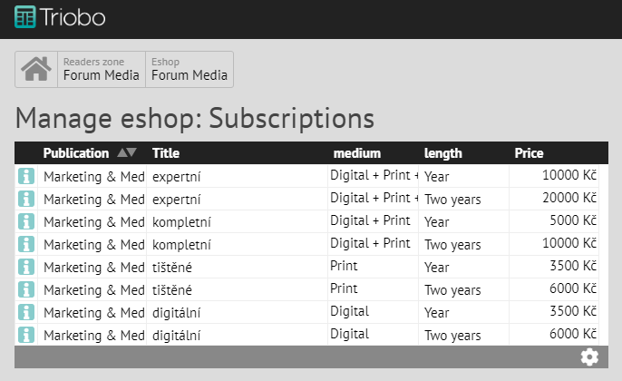Sort by Publication using the arrow toggle
This screenshot has width=622, height=381.
[x=127, y=153]
